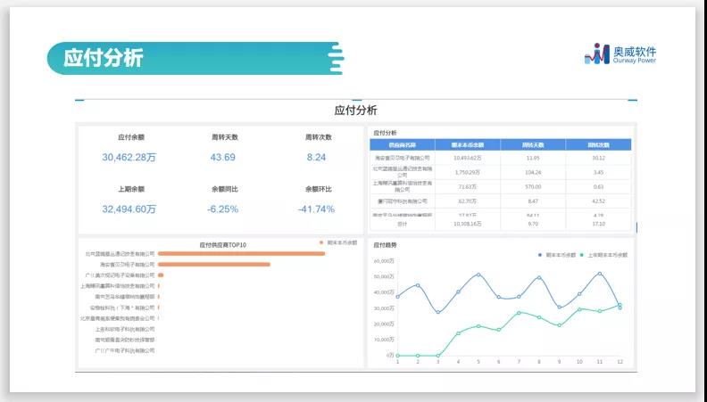Click the 应付余额 KPI label

click(x=131, y=137)
